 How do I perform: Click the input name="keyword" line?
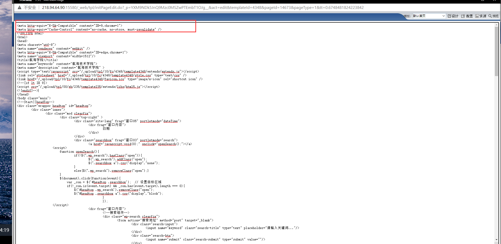click(x=222, y=228)
